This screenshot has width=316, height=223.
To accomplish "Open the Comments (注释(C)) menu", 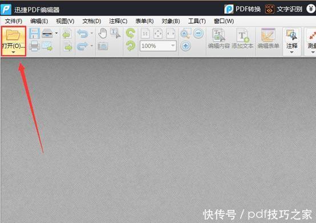I will tap(118, 21).
